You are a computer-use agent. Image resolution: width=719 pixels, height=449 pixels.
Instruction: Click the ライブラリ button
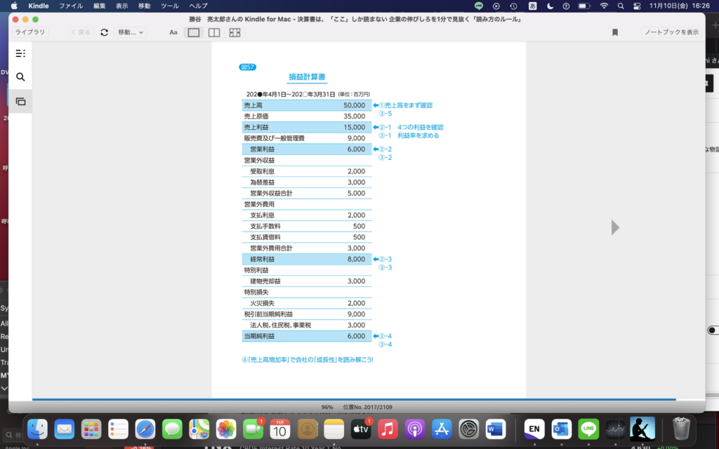29,32
